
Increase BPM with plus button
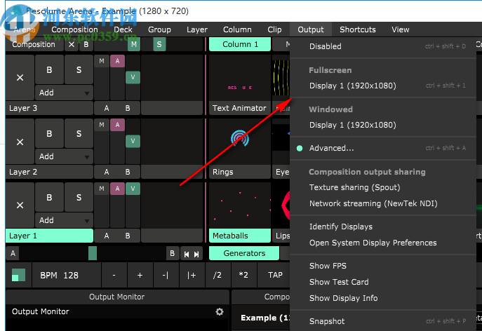tap(140, 275)
